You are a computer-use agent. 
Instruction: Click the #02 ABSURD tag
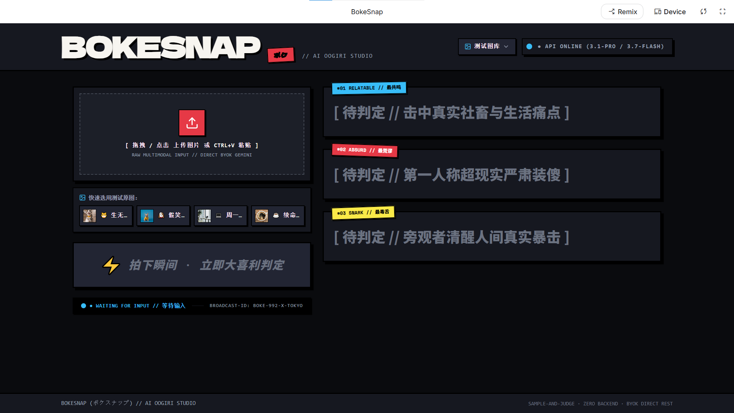[365, 150]
